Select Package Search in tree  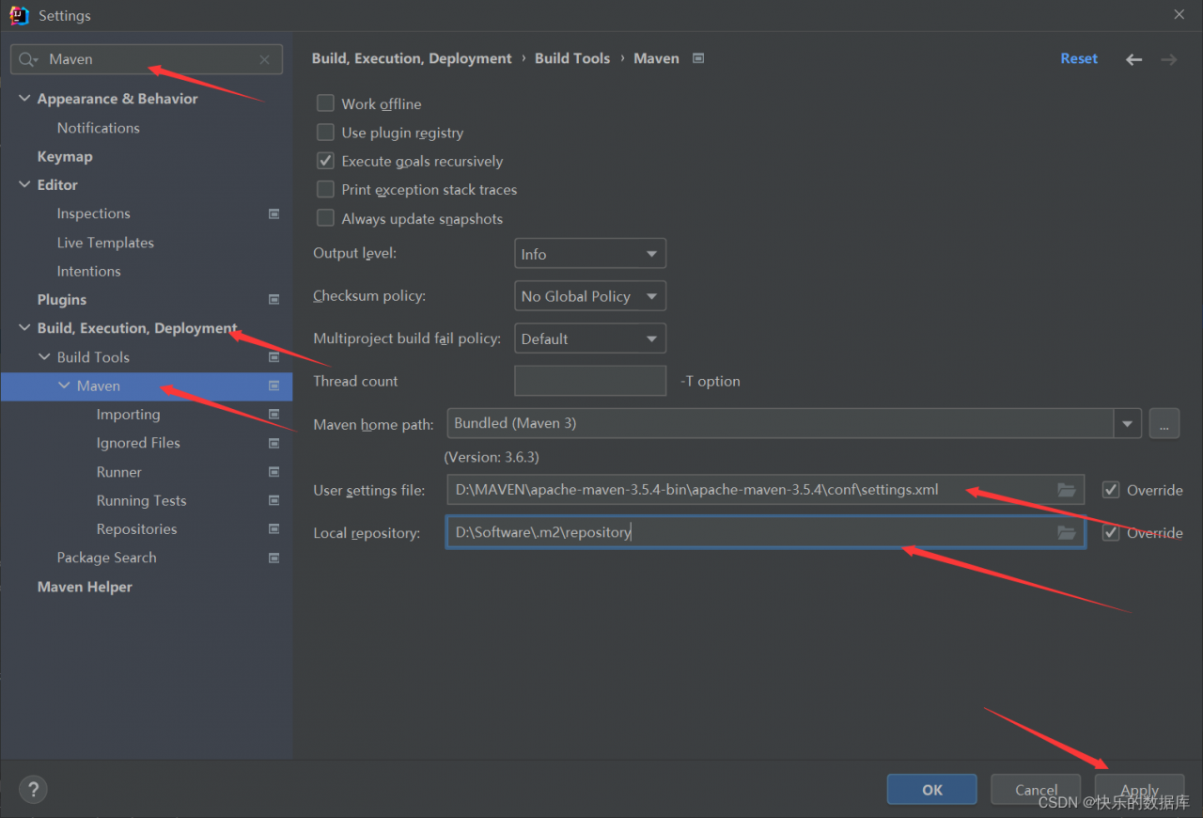[x=106, y=558]
